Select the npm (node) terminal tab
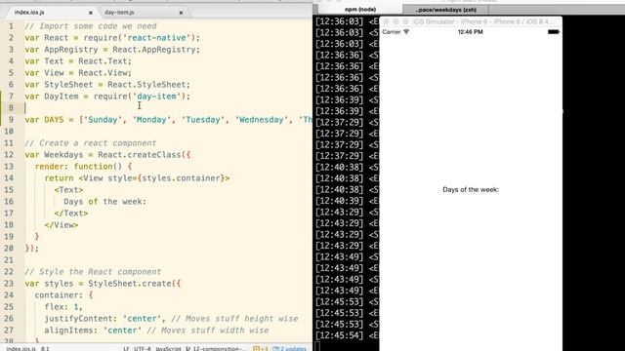The height and width of the screenshot is (351, 625). click(360, 9)
